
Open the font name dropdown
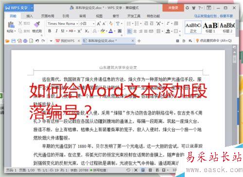pyautogui.click(x=77, y=24)
